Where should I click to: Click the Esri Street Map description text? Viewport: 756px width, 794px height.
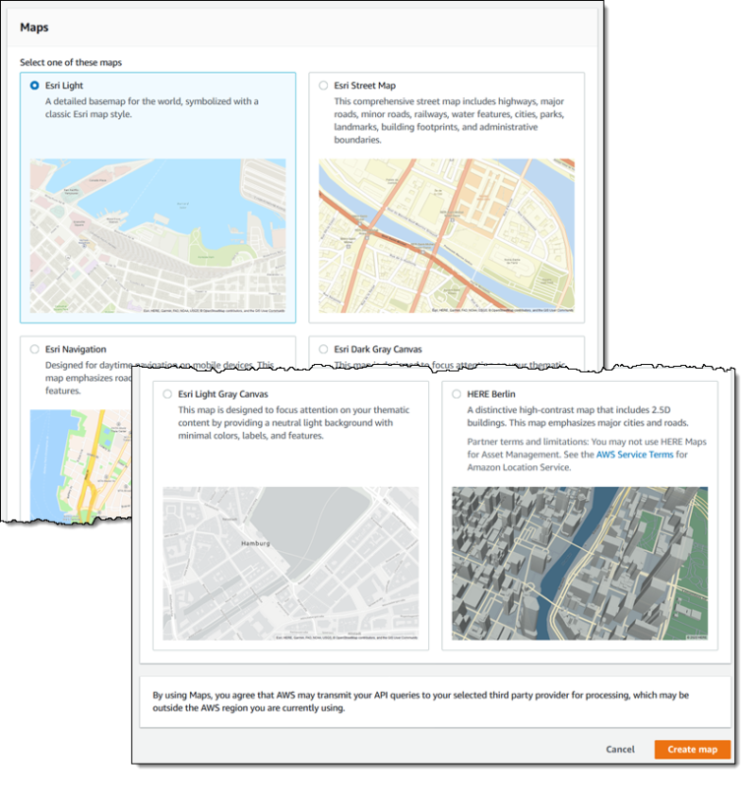tap(449, 120)
